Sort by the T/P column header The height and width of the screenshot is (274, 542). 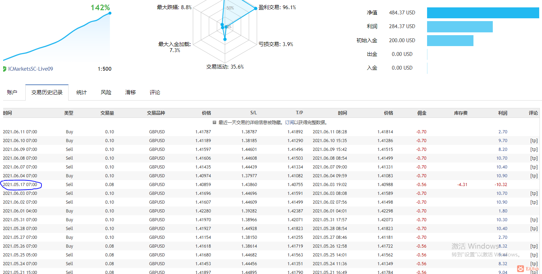pyautogui.click(x=299, y=113)
